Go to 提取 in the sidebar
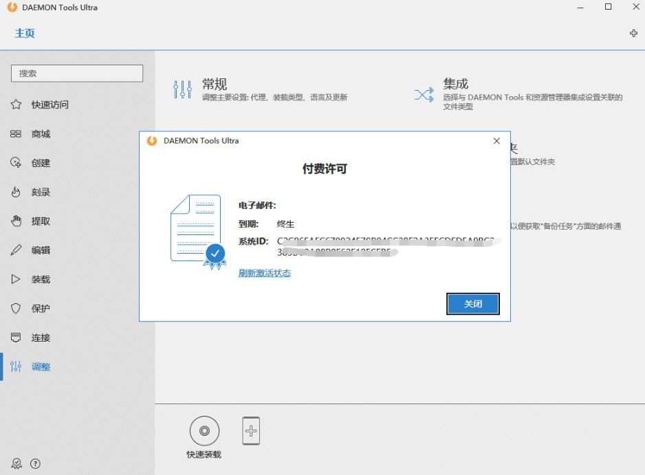The height and width of the screenshot is (475, 645). [41, 221]
